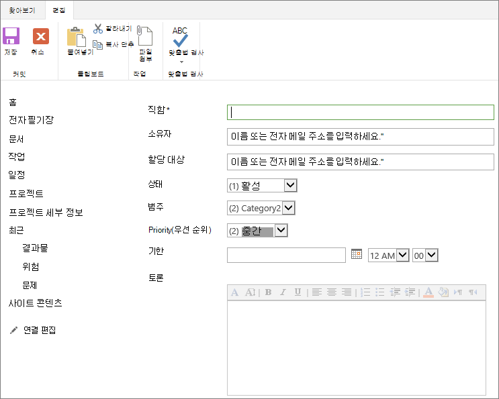The height and width of the screenshot is (399, 499).
Task: Click the ABC spell check checkmark icon
Action: click(180, 36)
